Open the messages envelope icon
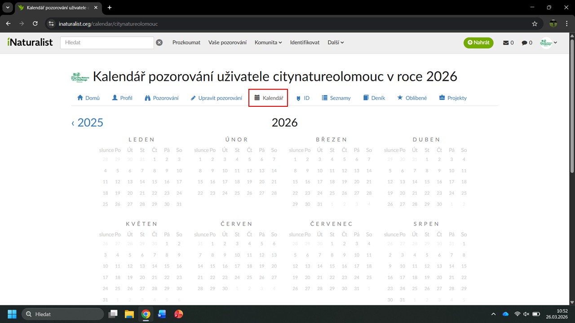 point(508,43)
